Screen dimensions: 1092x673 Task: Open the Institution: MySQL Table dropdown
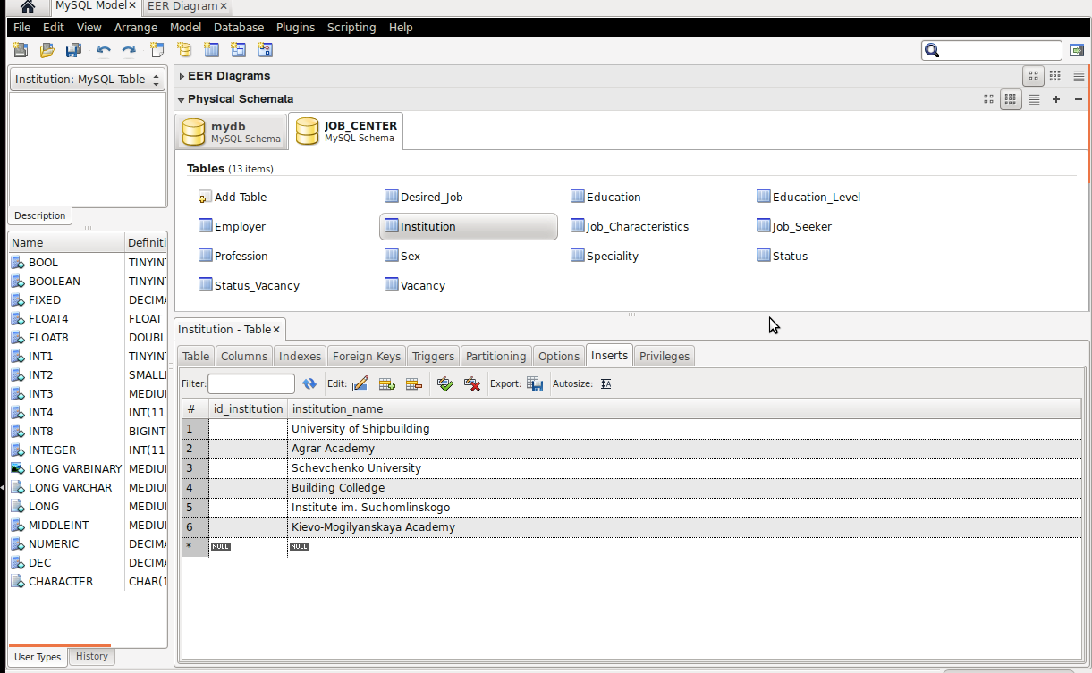(x=87, y=79)
